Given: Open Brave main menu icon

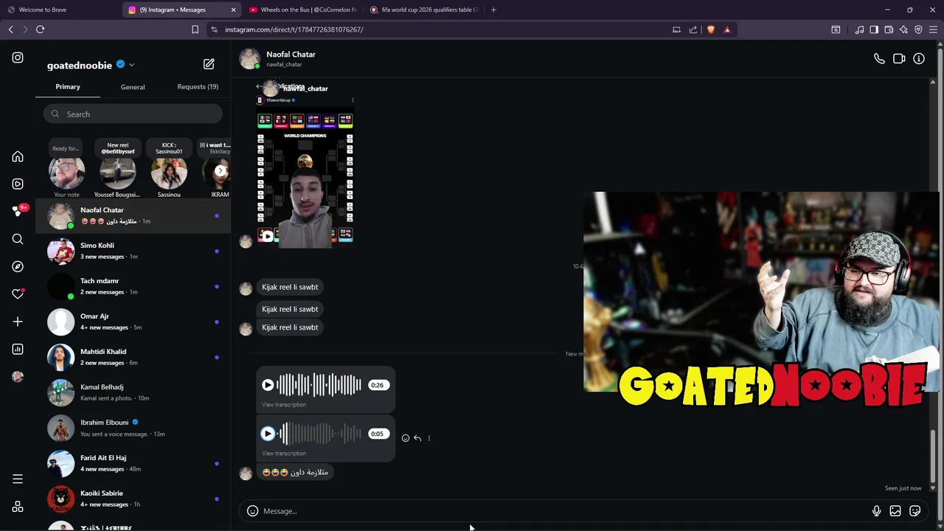Looking at the screenshot, I should click(933, 29).
